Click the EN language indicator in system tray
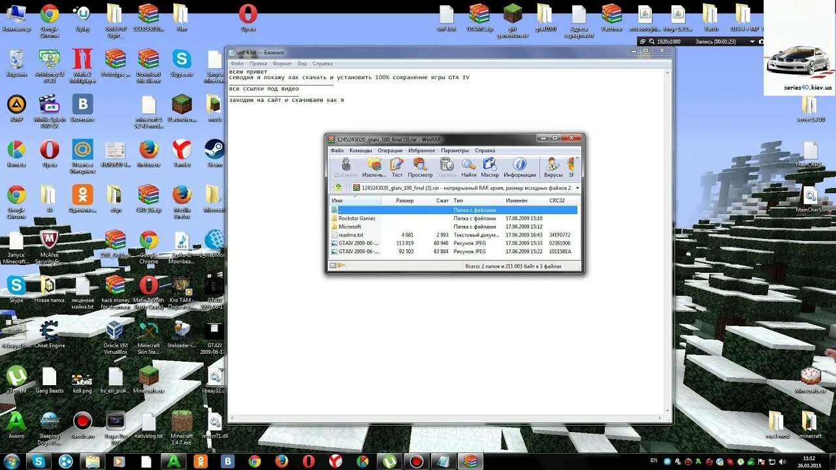 tap(654, 461)
